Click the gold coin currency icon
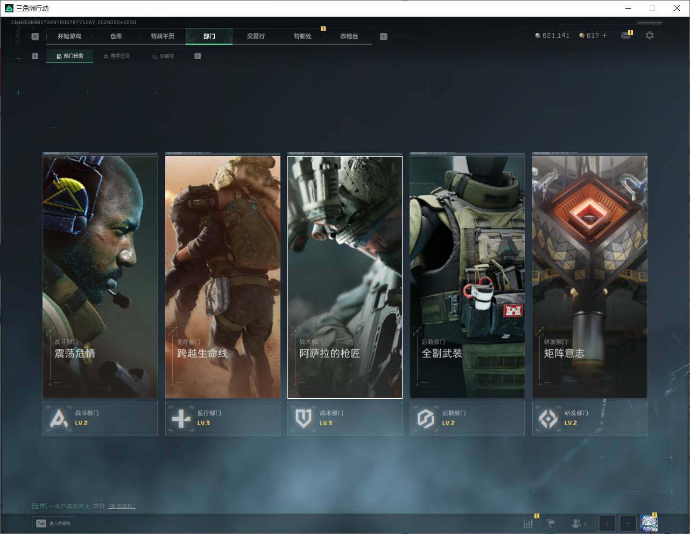The width and height of the screenshot is (690, 534). [x=582, y=36]
